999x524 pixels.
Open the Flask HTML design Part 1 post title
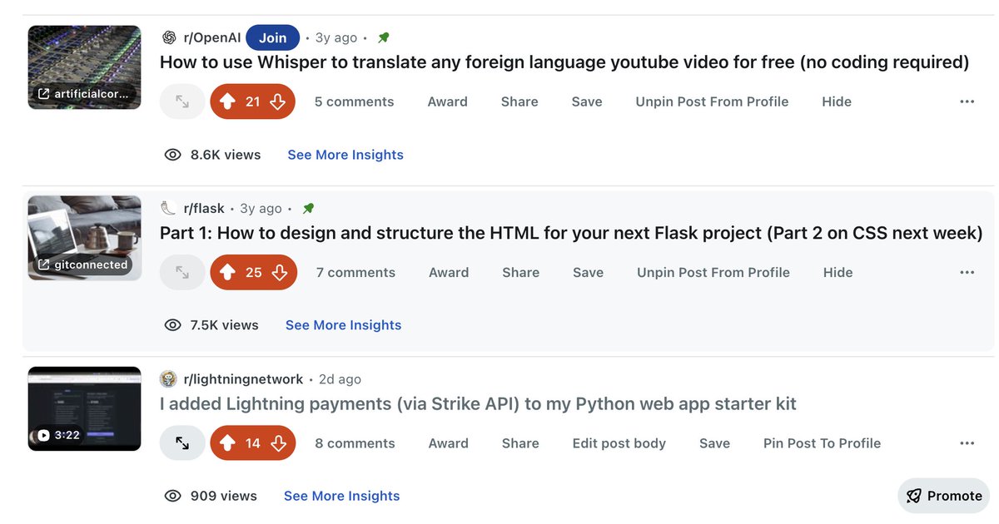coord(571,233)
